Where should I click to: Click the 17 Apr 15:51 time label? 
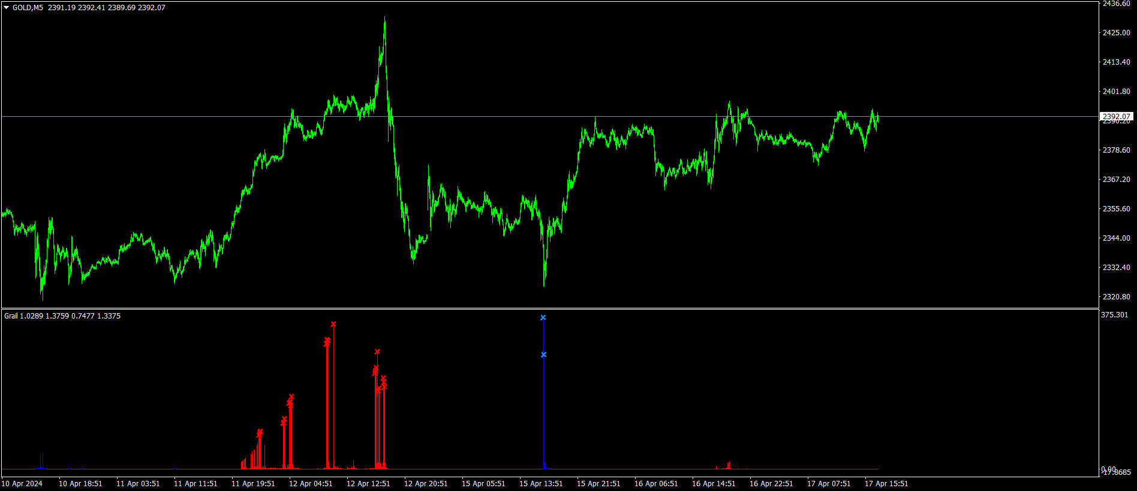tap(886, 484)
